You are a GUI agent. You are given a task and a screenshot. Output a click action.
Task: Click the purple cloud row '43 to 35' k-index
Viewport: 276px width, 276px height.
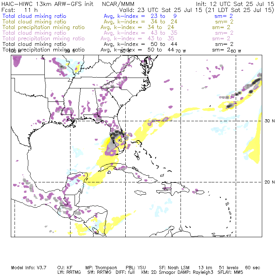pos(164,33)
